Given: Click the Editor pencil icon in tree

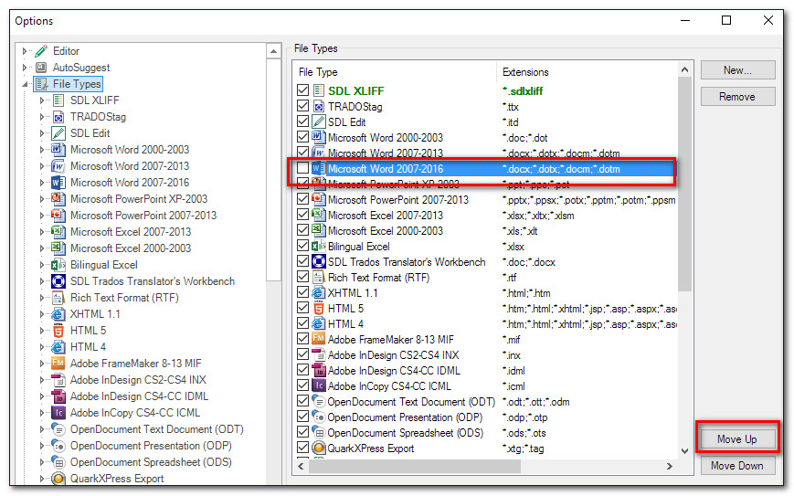Looking at the screenshot, I should 41,51.
